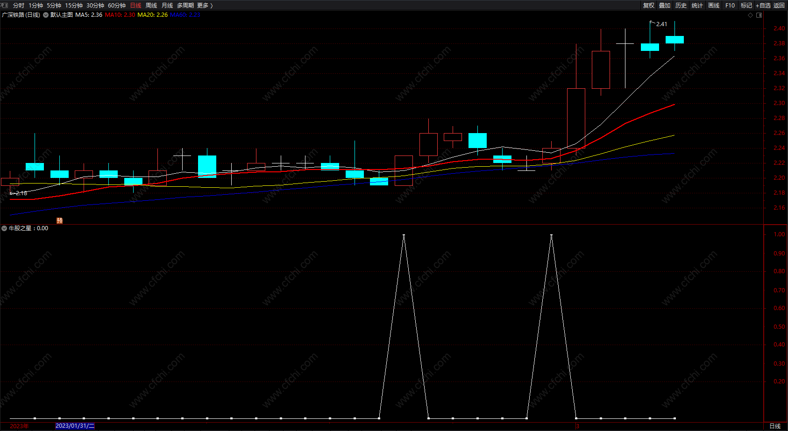Click the 2.41 high price annotation

[x=661, y=24]
